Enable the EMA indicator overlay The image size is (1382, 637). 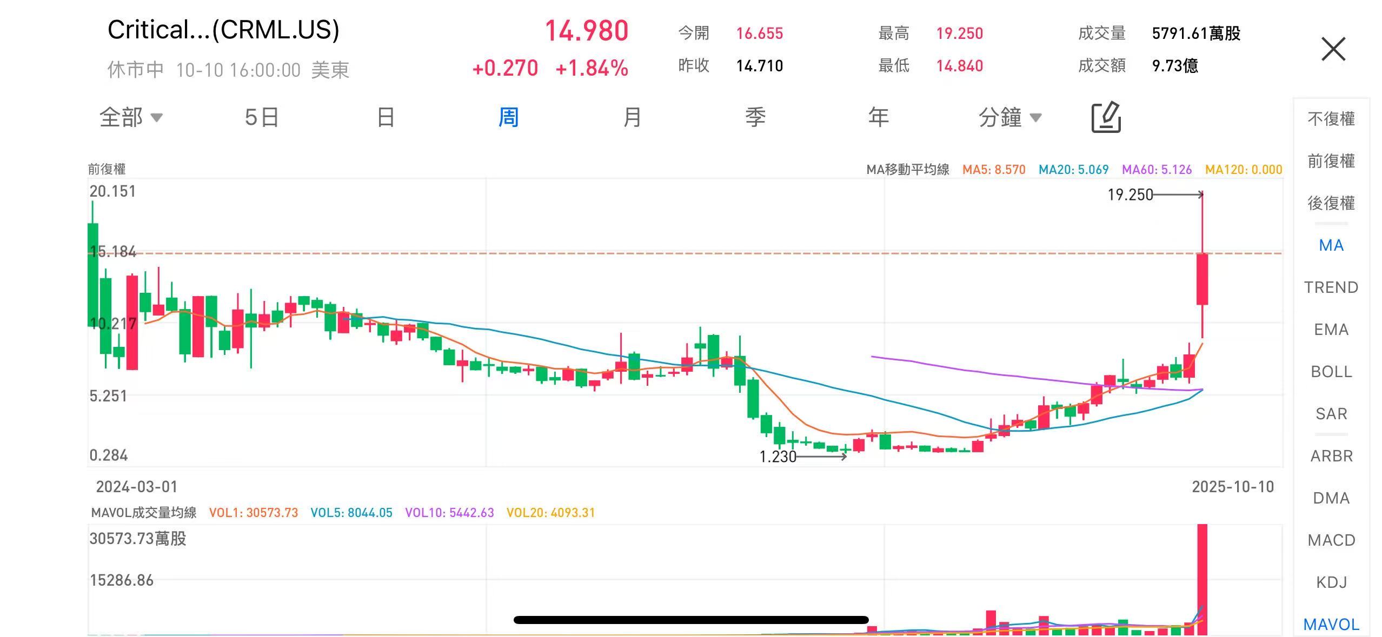click(x=1331, y=330)
